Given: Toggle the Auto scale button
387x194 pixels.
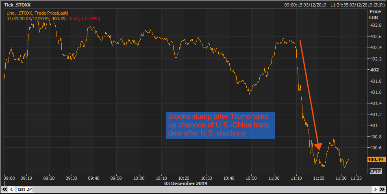Looking at the screenshot, I should click(x=376, y=171).
